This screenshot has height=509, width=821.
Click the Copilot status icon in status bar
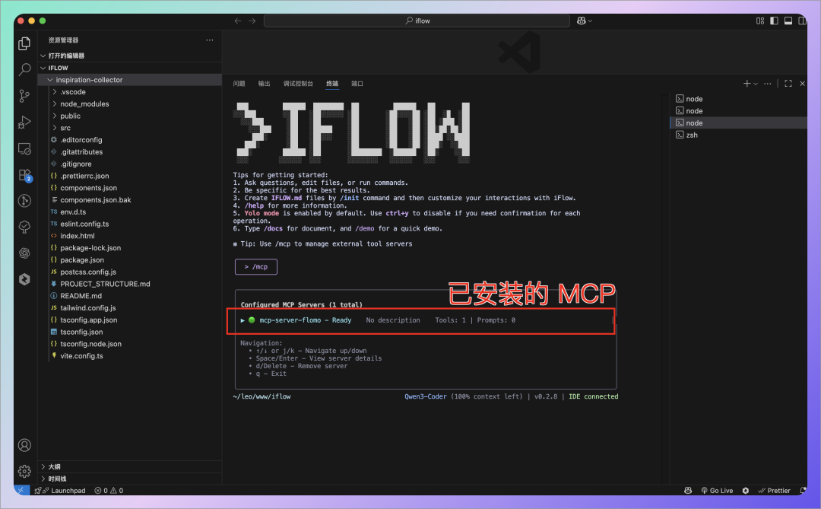[688, 491]
